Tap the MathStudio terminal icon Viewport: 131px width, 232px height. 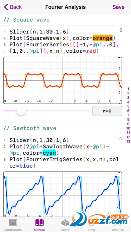[13, 223]
